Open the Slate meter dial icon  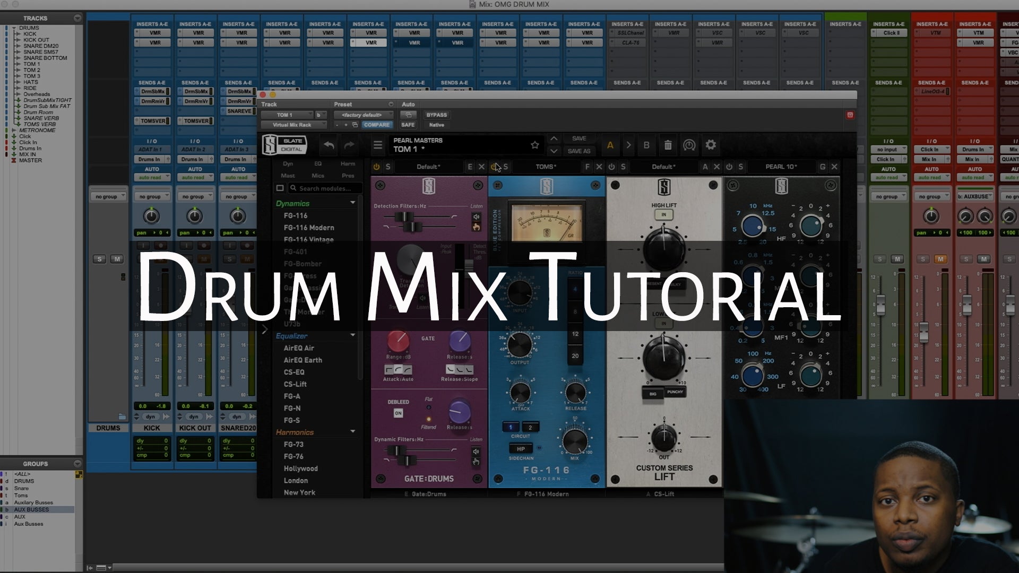click(x=689, y=145)
